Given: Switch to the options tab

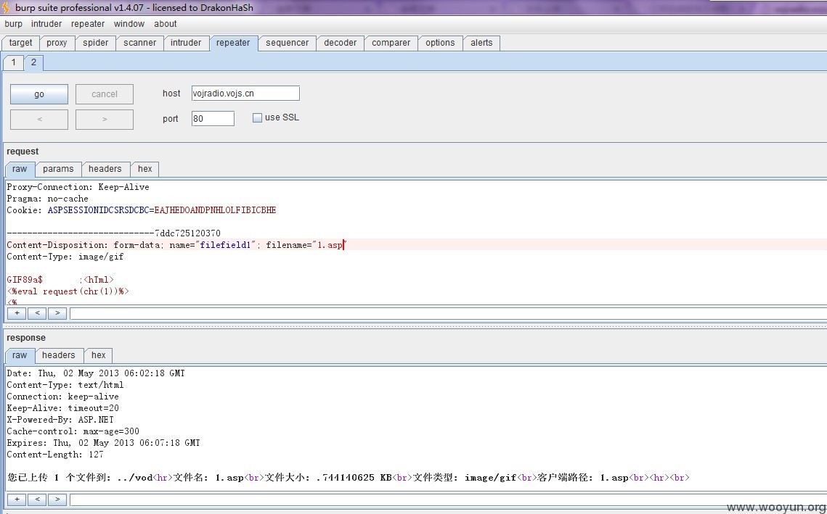Looking at the screenshot, I should click(440, 43).
